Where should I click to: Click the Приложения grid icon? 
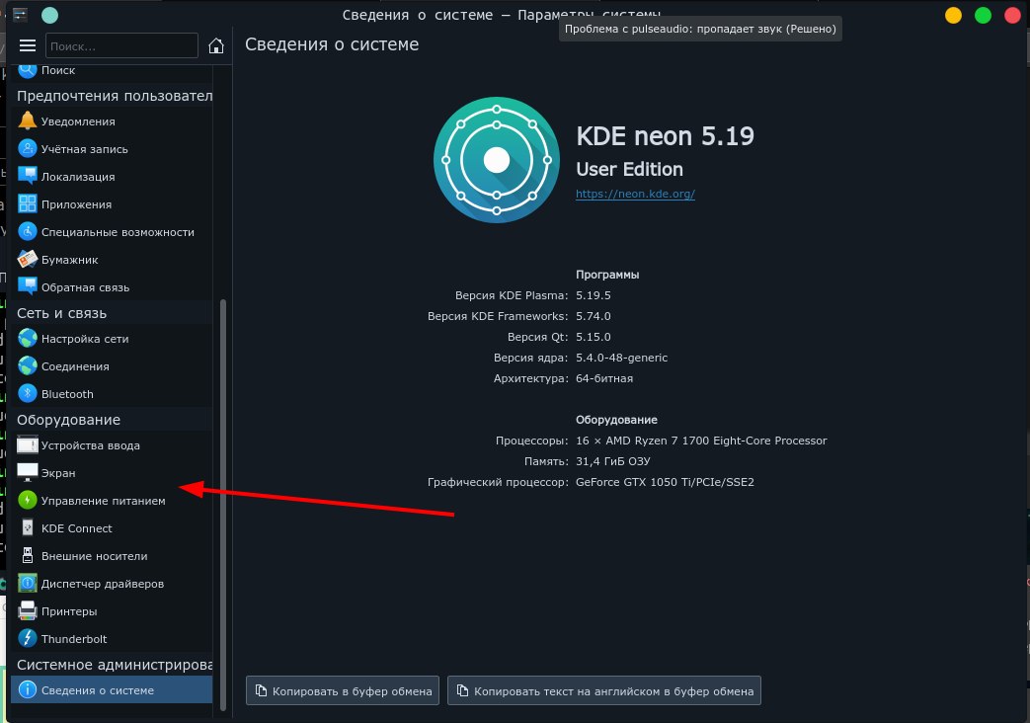click(x=27, y=203)
